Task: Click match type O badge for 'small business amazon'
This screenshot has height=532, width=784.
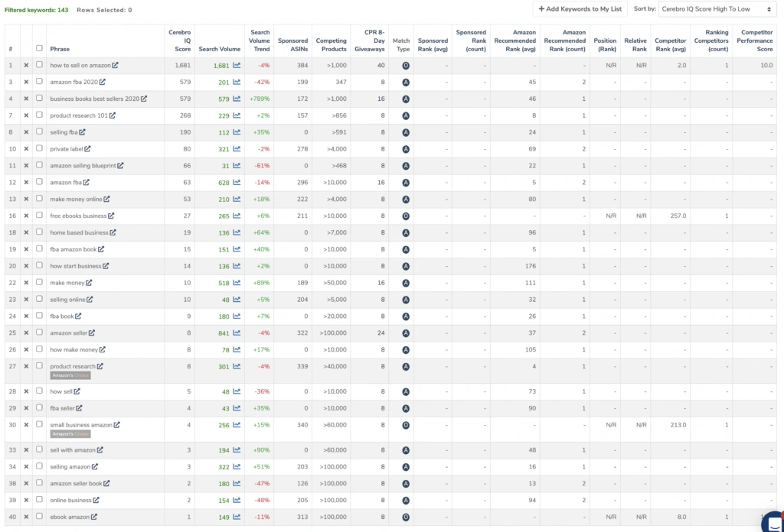Action: [406, 425]
